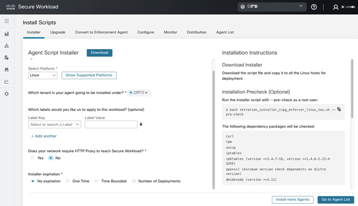Click the Download button
This screenshot has height=206, width=358.
pos(100,53)
